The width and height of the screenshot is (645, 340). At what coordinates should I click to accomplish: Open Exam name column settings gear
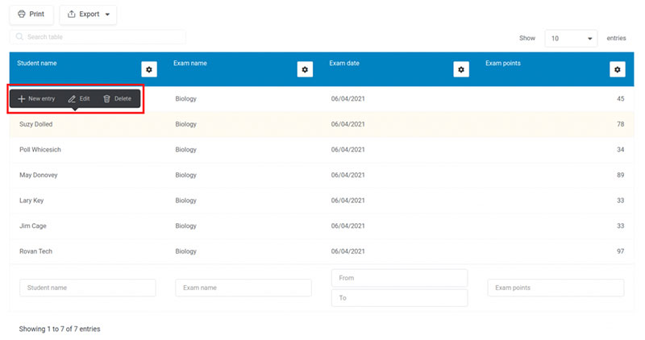(305, 69)
